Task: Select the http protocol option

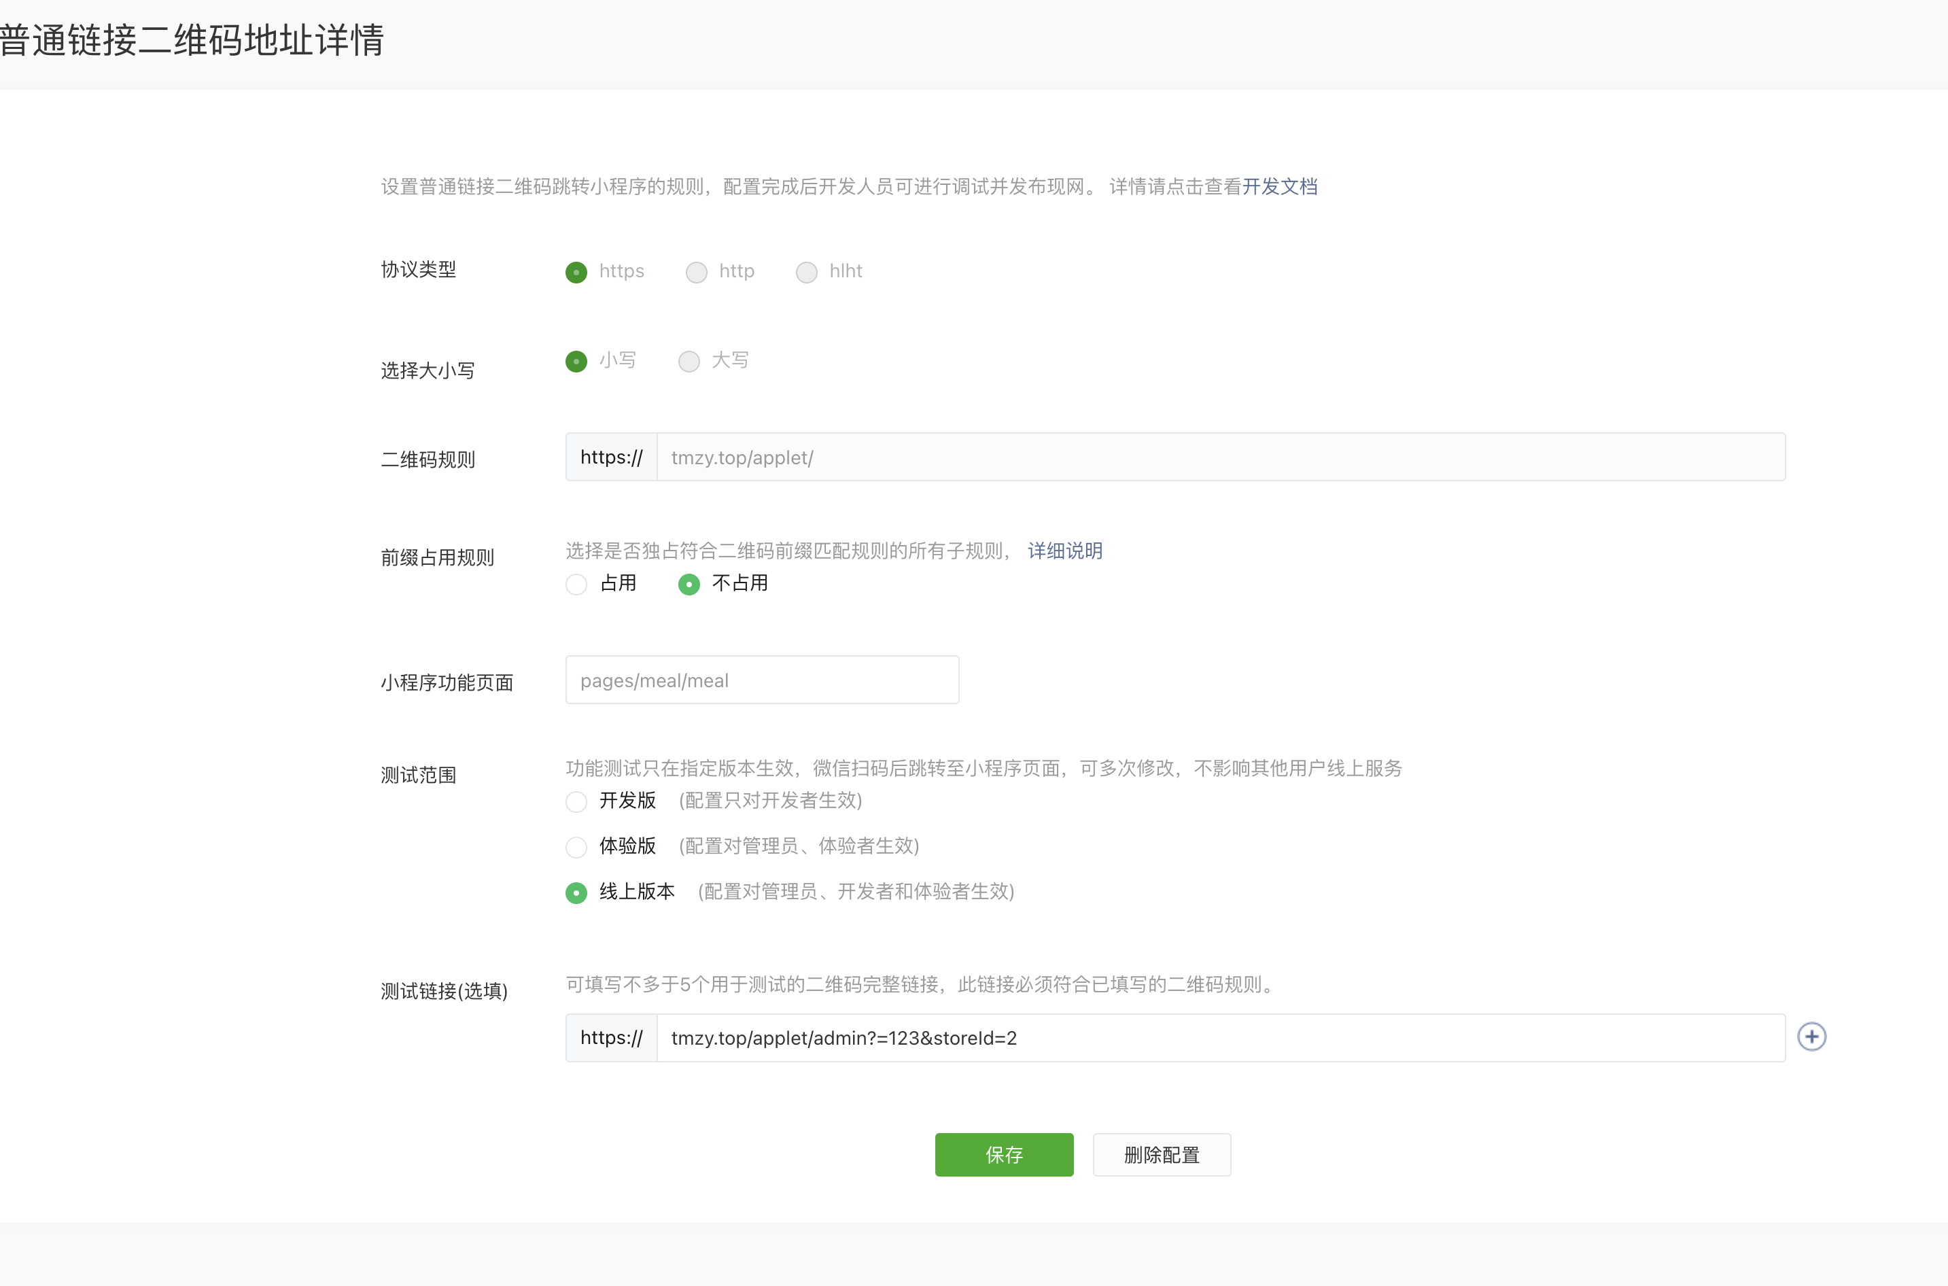Action: point(697,273)
